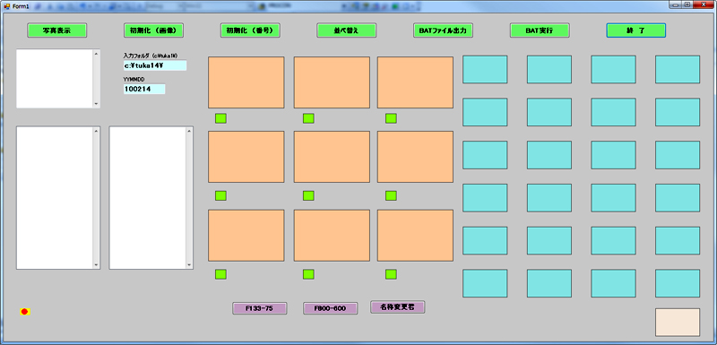717x345 pixels.
Task: Click the cyan panel in row six, column four
Action: pyautogui.click(x=678, y=283)
